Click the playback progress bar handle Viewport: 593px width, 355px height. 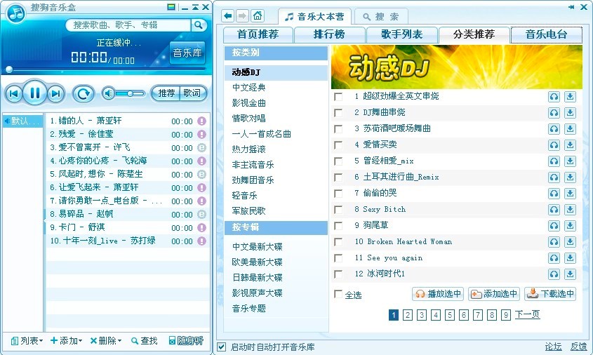point(9,69)
